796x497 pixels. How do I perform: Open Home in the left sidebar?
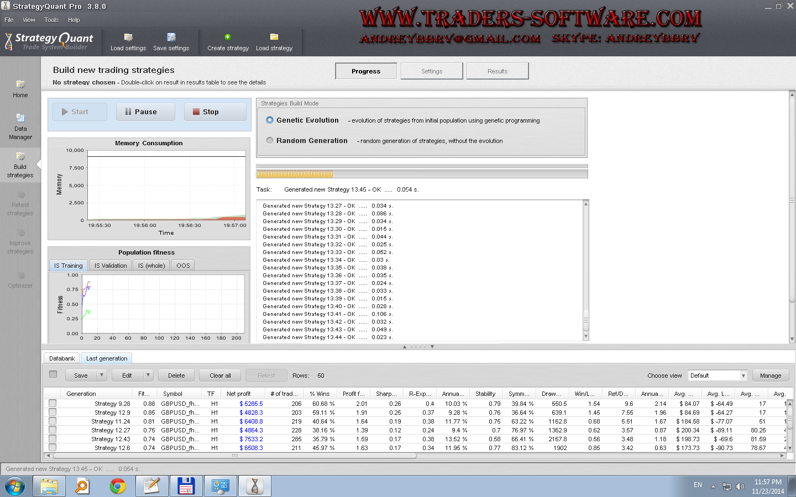click(20, 88)
